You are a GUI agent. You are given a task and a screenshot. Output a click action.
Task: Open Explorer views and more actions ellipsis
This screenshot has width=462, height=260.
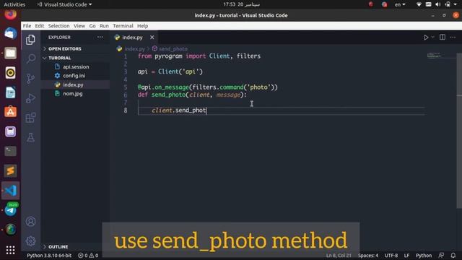click(100, 37)
